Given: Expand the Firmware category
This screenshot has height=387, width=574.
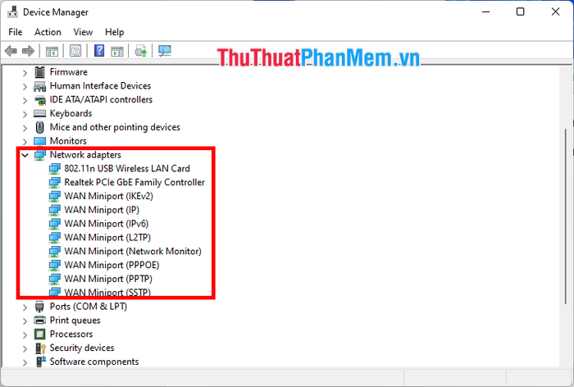Looking at the screenshot, I should [x=25, y=72].
